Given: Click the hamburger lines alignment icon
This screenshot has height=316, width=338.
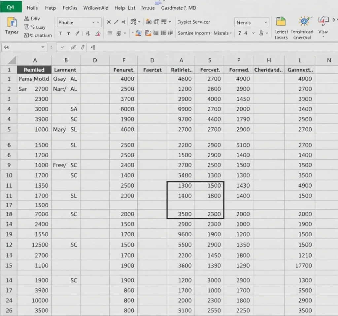Looking at the screenshot, I should [110, 33].
